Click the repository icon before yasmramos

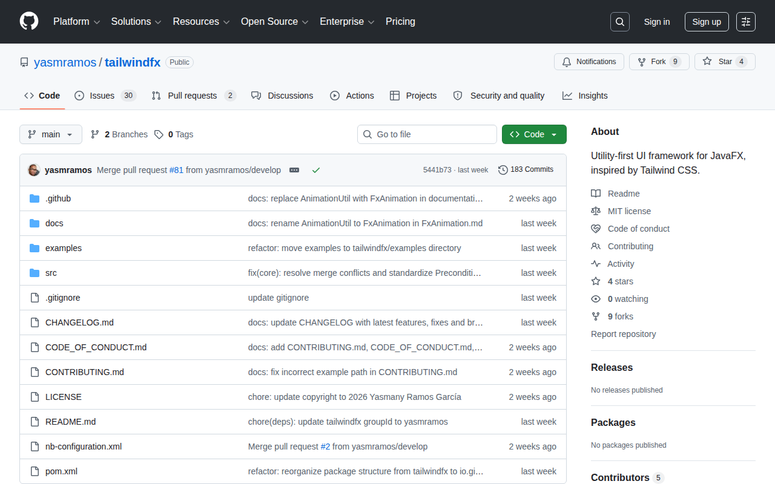click(24, 62)
